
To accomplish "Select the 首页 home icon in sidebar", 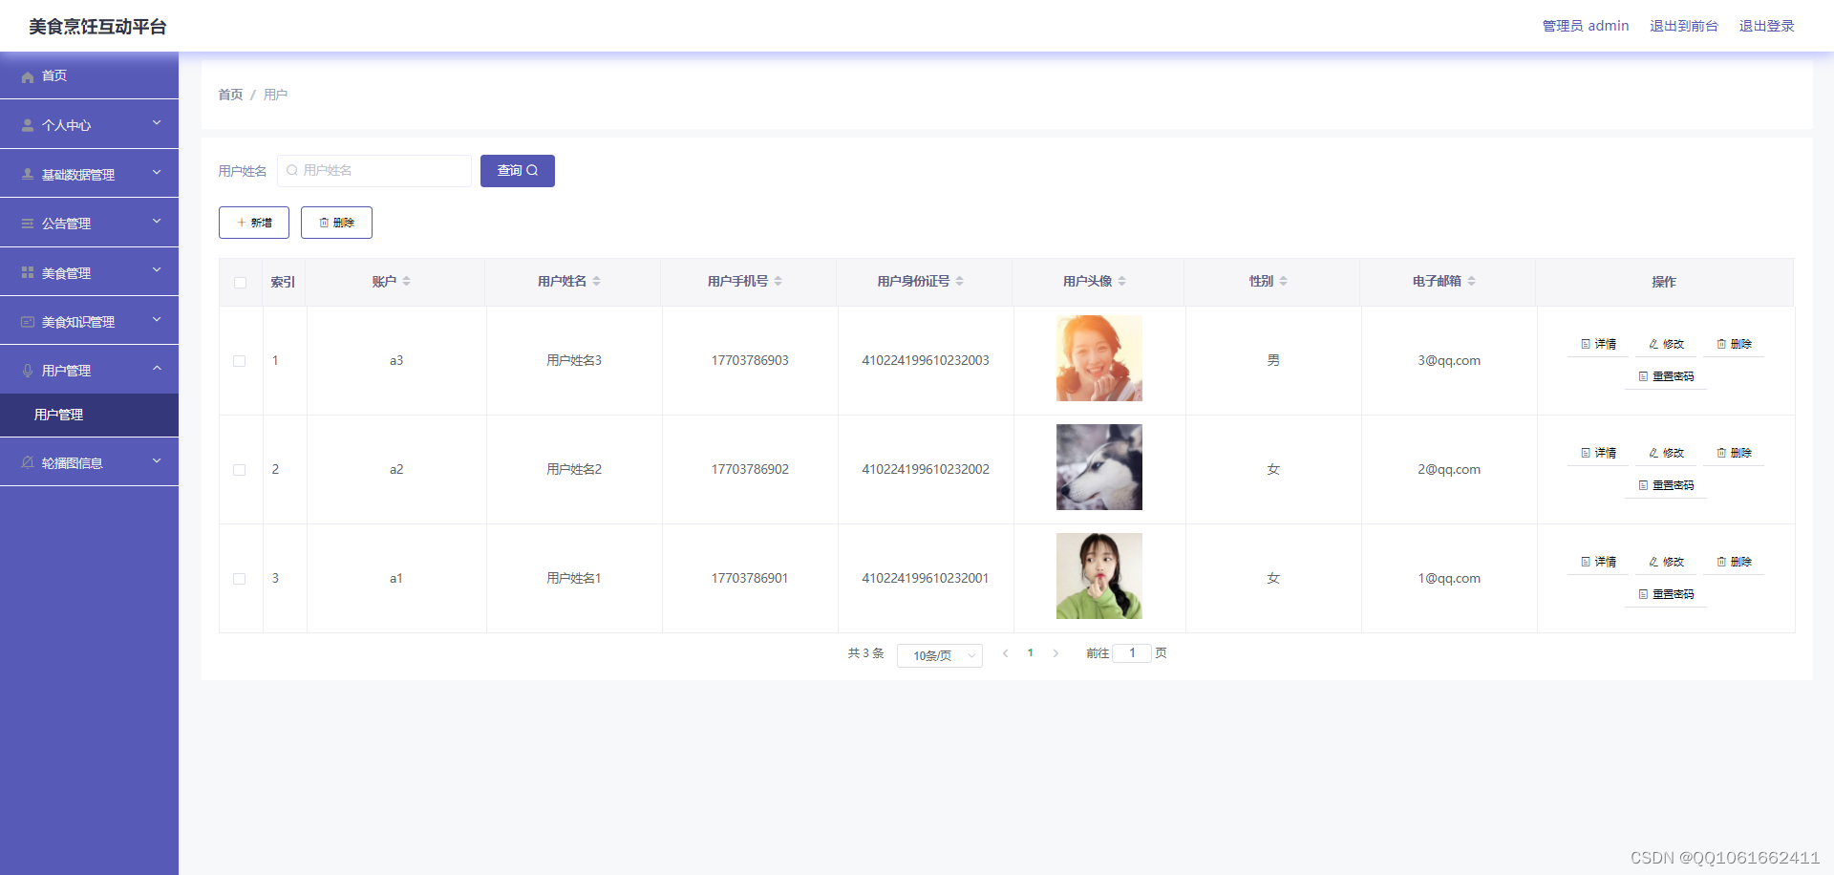I will tap(27, 76).
